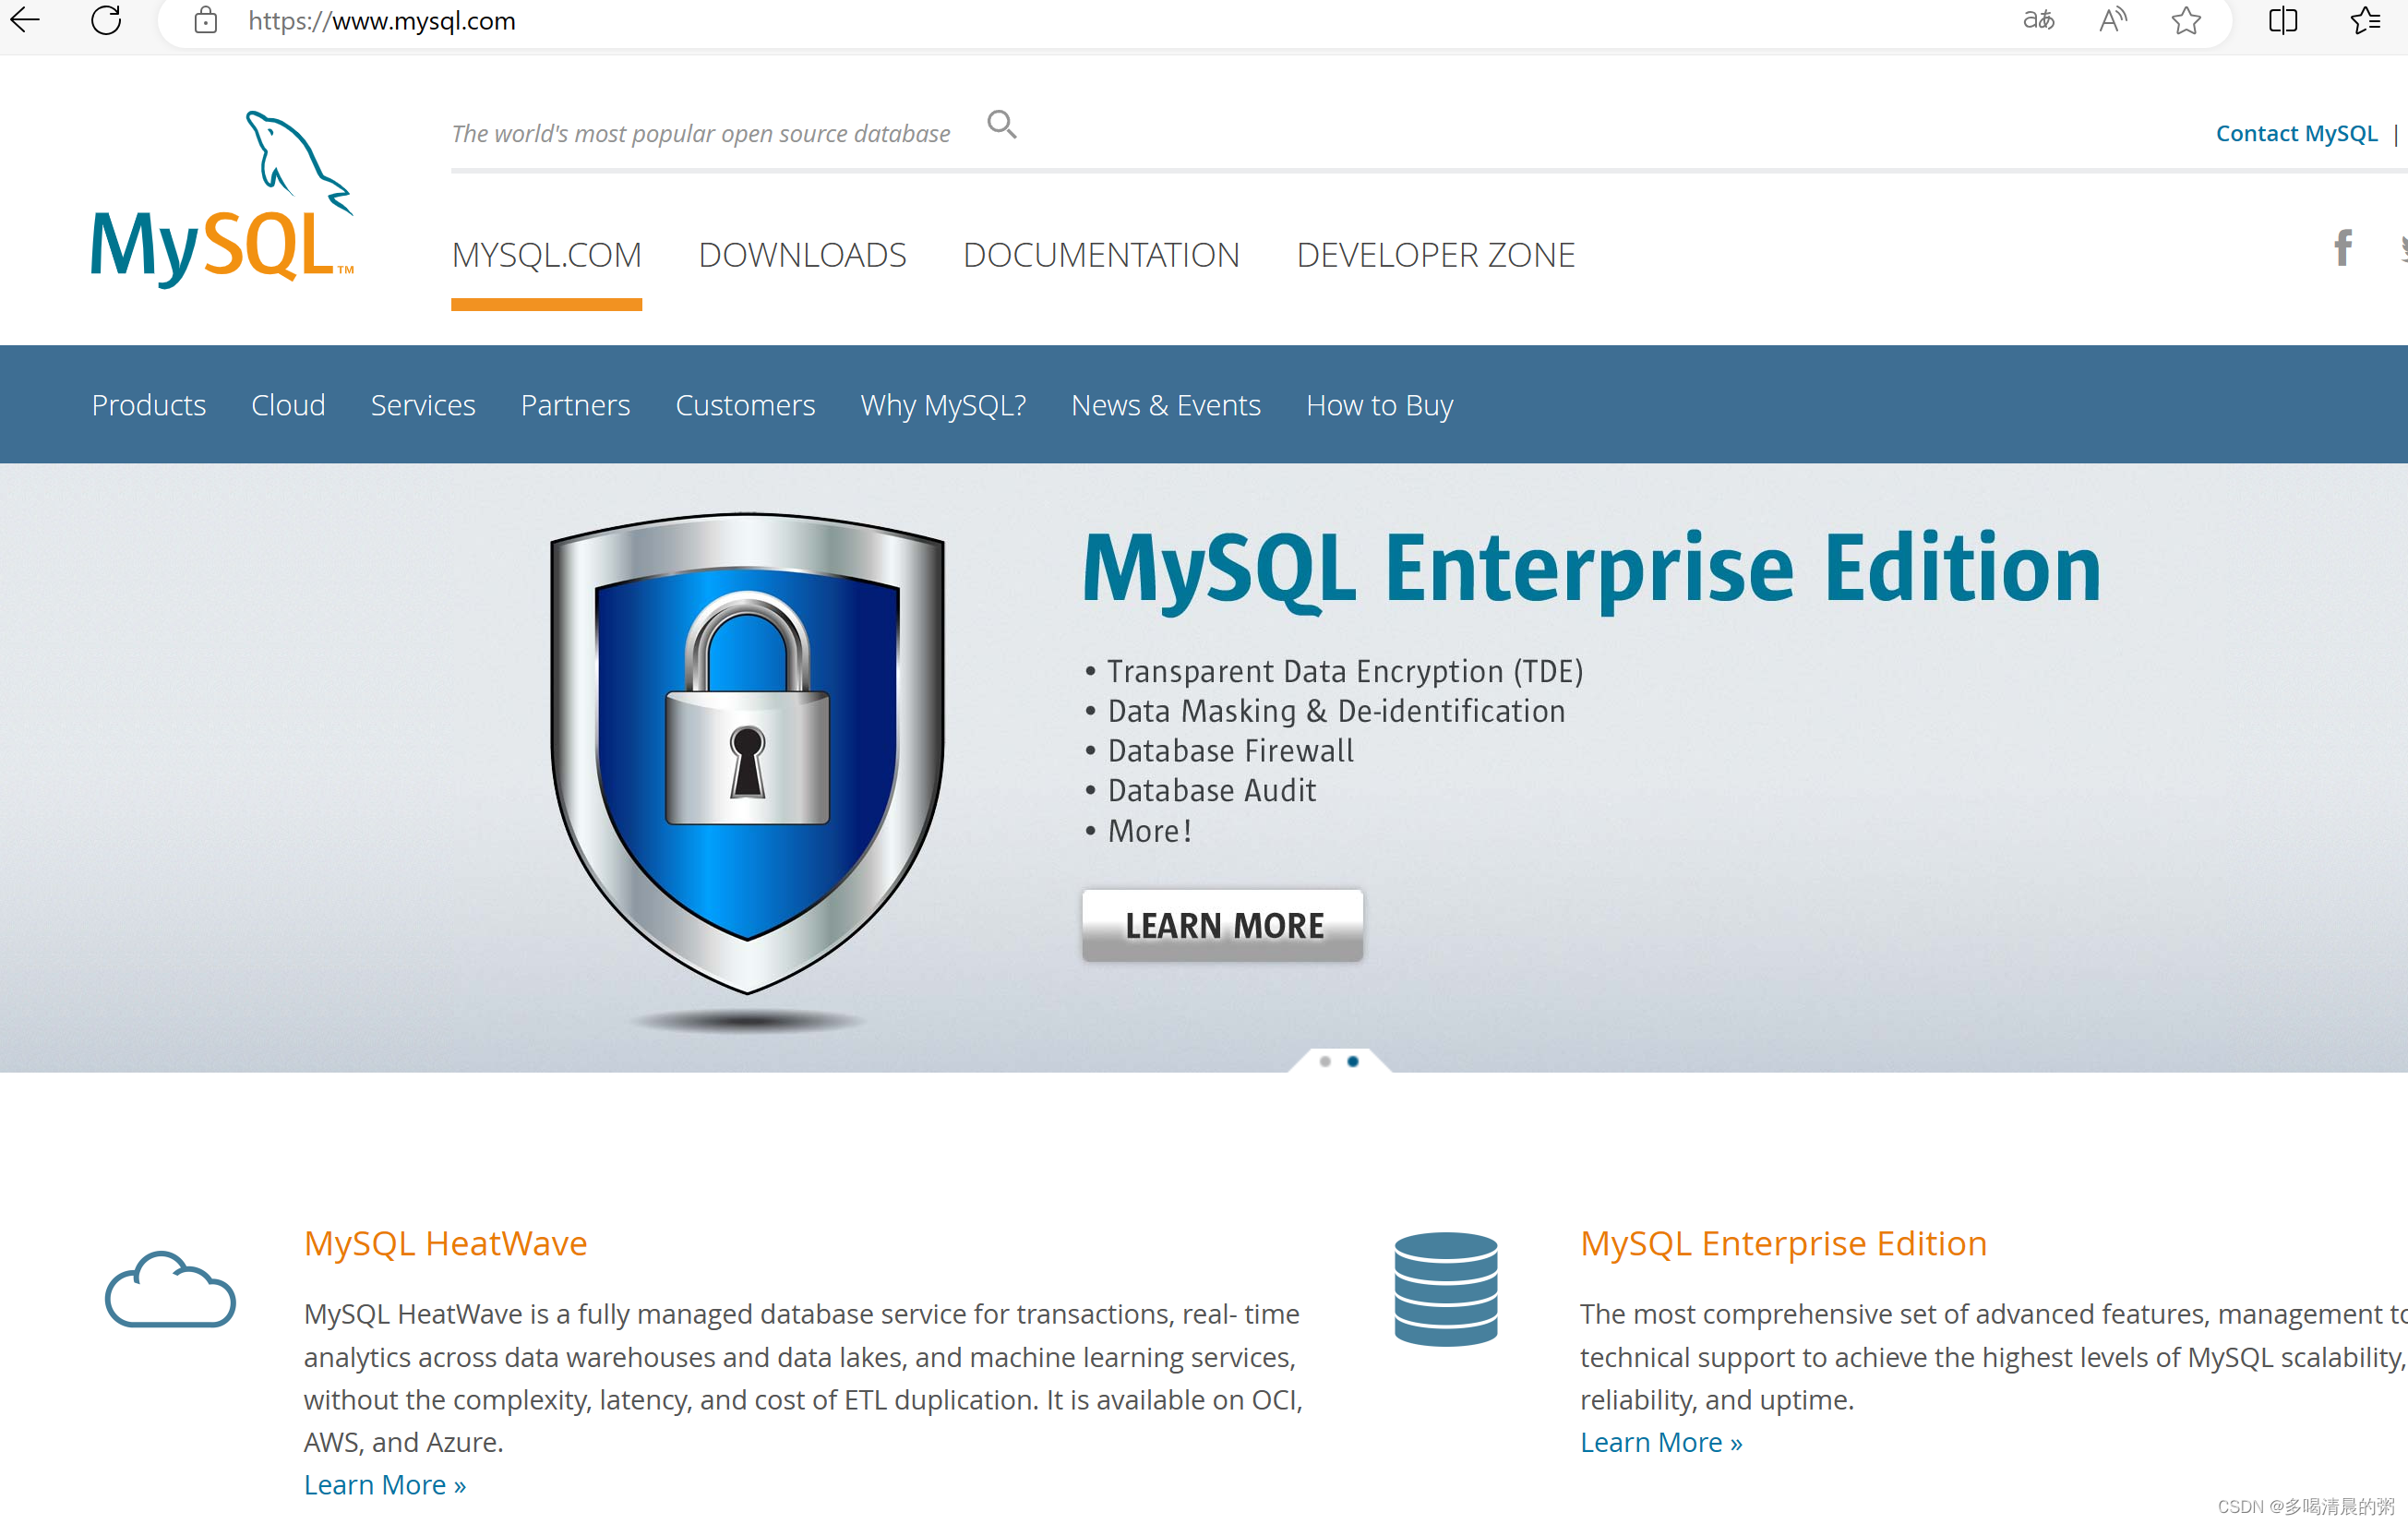Open the favorites list icon
The height and width of the screenshot is (1524, 2408).
pos(2365,20)
